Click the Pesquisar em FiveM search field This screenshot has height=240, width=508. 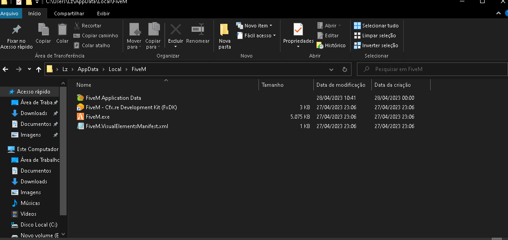[432, 70]
